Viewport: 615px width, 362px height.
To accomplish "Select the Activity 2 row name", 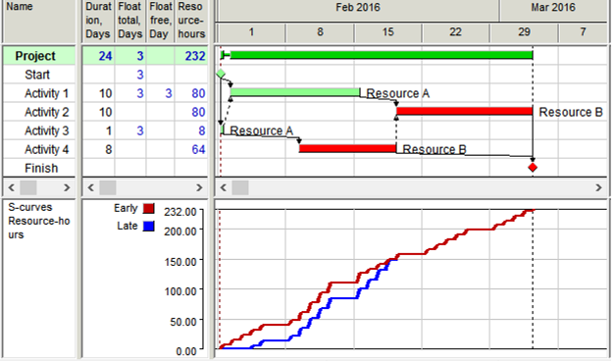I will (x=46, y=112).
